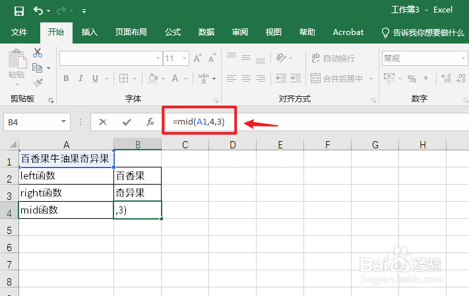The width and height of the screenshot is (469, 296).
Task: Click the Align Right icon
Action: point(260,78)
